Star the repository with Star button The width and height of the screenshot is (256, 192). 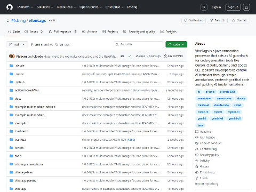239,20
